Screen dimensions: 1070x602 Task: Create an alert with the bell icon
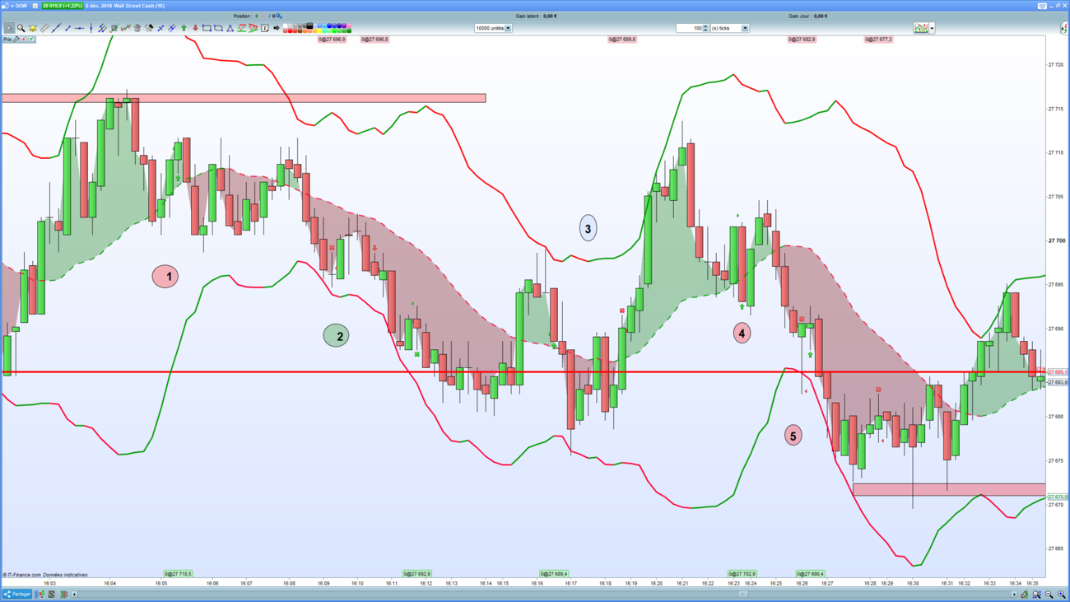pyautogui.click(x=33, y=28)
